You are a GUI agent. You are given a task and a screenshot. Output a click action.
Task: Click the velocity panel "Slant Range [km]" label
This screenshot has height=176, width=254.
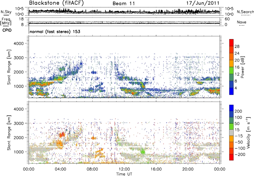pyautogui.click(x=9, y=132)
